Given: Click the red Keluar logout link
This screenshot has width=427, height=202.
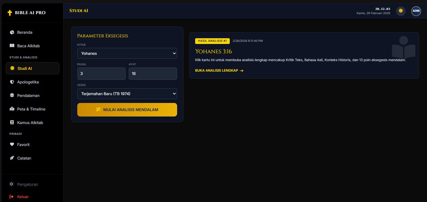Looking at the screenshot, I should (x=19, y=197).
